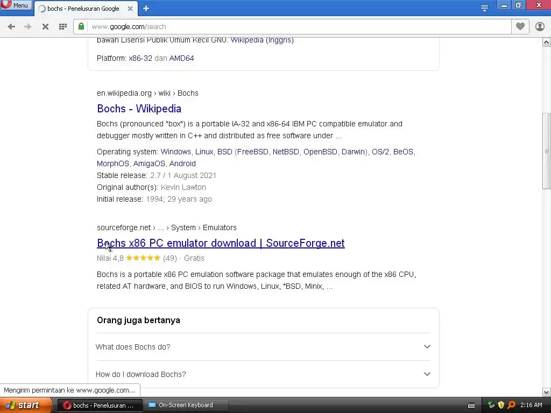Click the security shield tray icon
Image resolution: width=551 pixels, height=413 pixels.
pos(501,405)
